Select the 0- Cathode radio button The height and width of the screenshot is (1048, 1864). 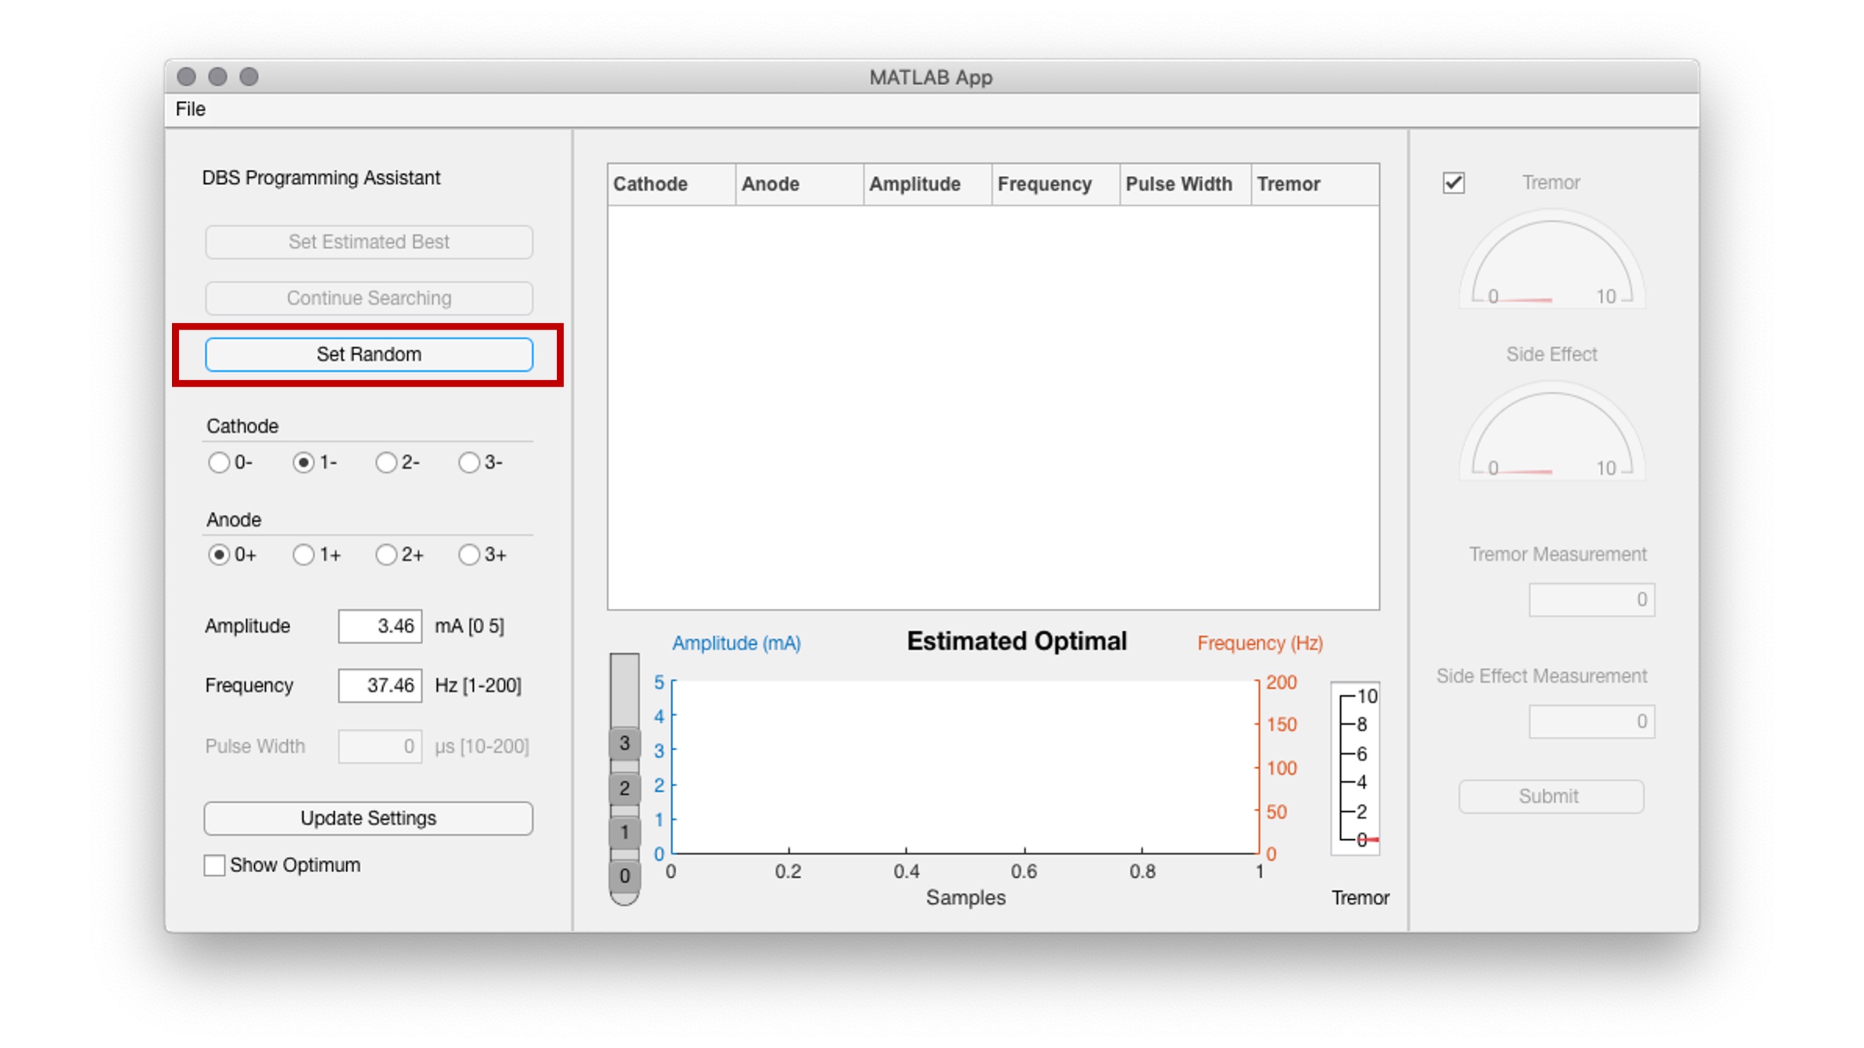(219, 463)
